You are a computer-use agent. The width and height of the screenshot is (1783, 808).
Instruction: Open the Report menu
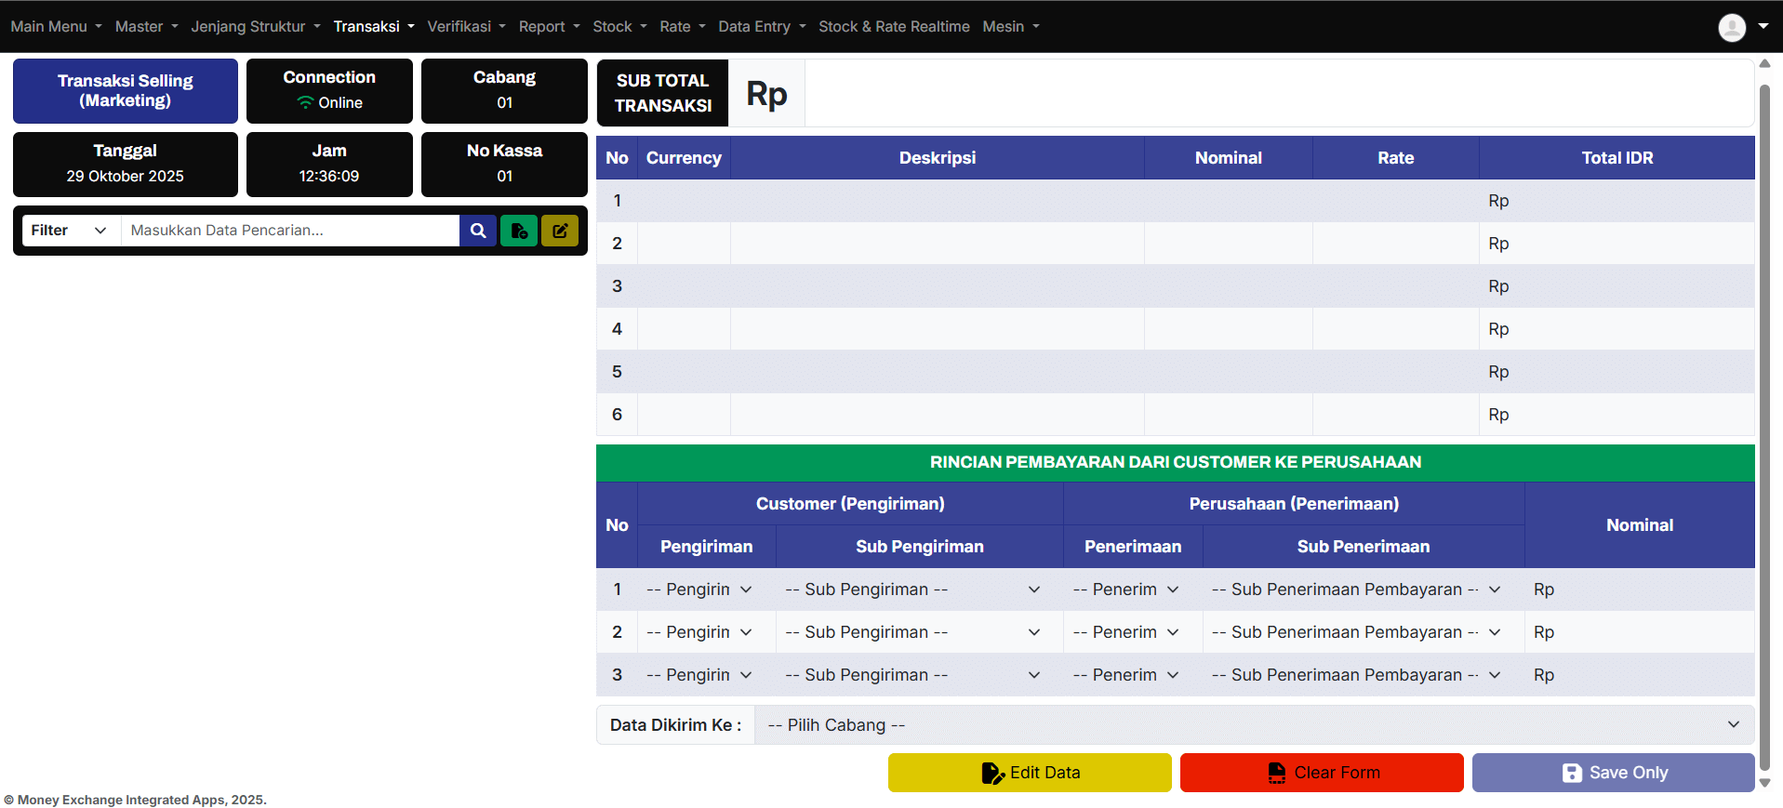pos(549,27)
